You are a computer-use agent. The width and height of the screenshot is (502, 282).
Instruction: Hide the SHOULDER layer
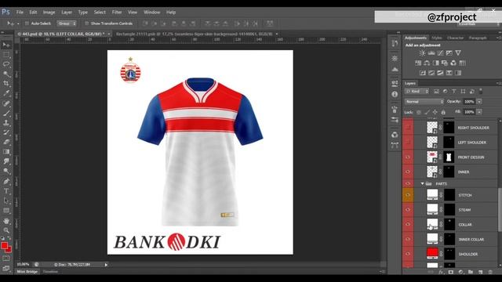[408, 254]
